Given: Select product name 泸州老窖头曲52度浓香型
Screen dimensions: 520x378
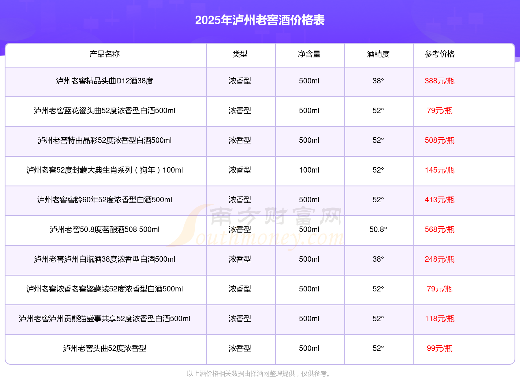Looking at the screenshot, I should (105, 348).
